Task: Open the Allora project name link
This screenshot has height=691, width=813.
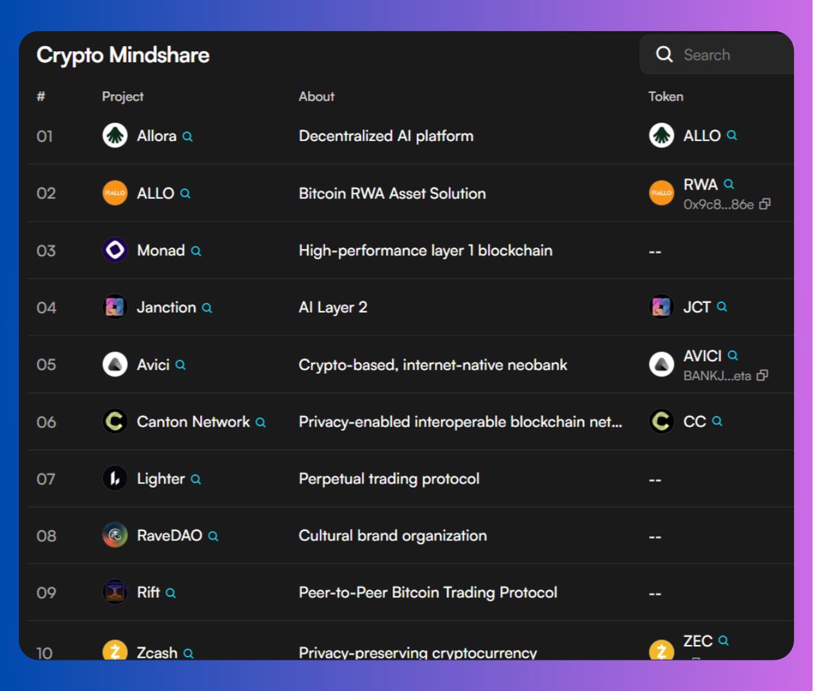Action: [157, 135]
